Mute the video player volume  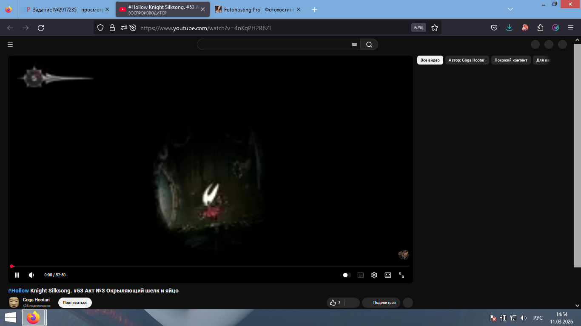(31, 275)
